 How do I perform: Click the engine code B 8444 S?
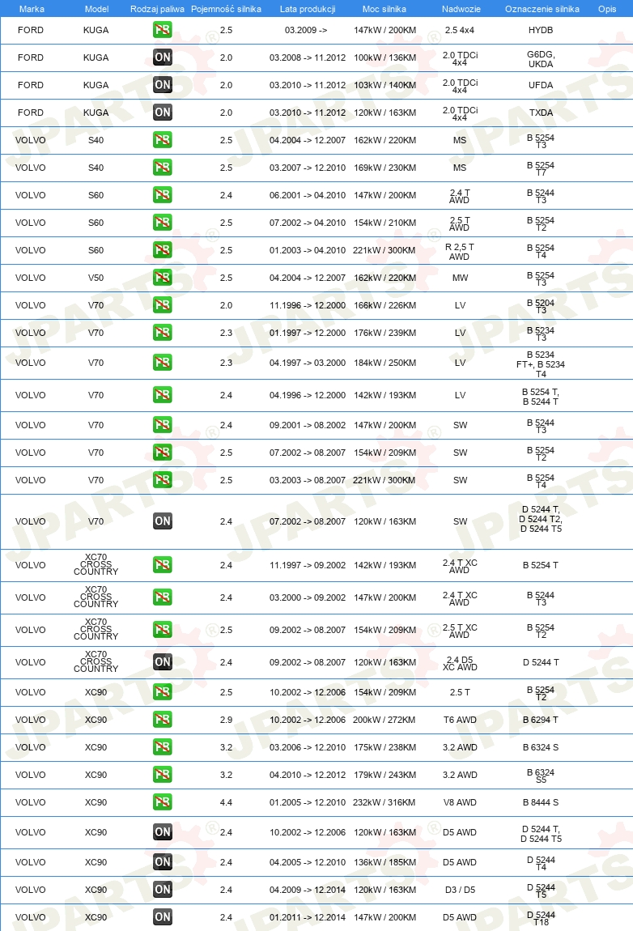click(x=541, y=802)
